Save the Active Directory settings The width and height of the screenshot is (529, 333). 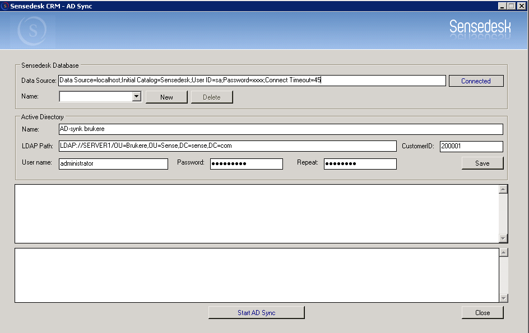click(x=482, y=163)
